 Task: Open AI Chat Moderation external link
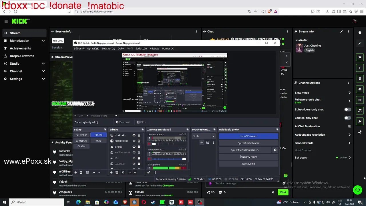349,126
